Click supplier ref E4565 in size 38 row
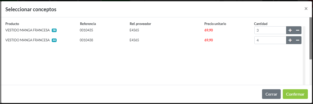This screenshot has height=104, width=313. [x=134, y=30]
